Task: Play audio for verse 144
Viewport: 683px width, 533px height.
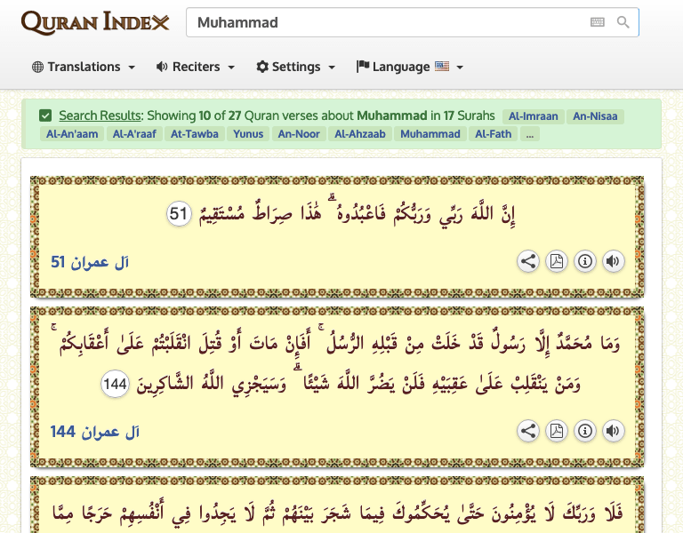Action: click(x=613, y=431)
